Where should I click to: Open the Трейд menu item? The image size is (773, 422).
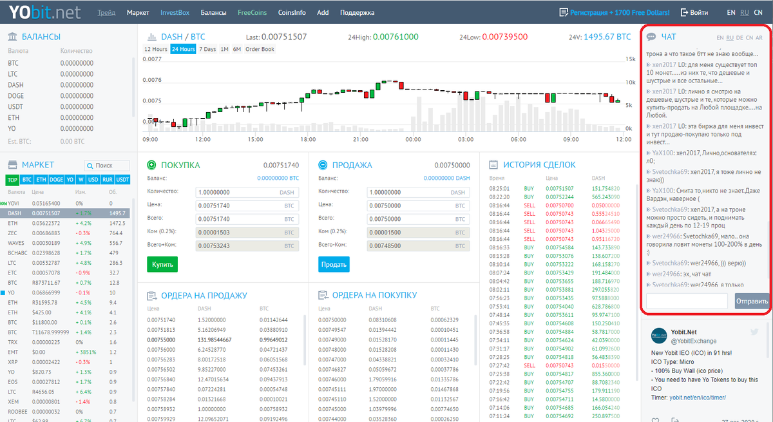(106, 12)
